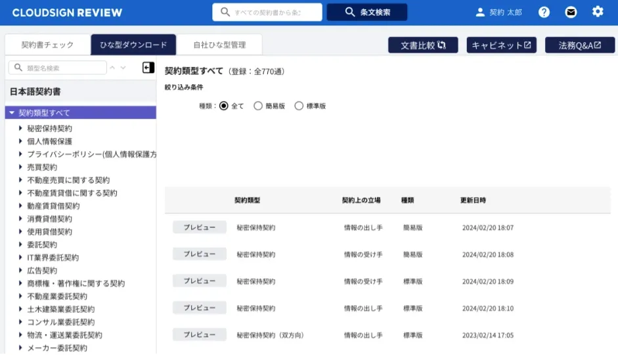Open 文書比較 document comparison
Viewport: 618px width, 355px height.
tap(423, 45)
